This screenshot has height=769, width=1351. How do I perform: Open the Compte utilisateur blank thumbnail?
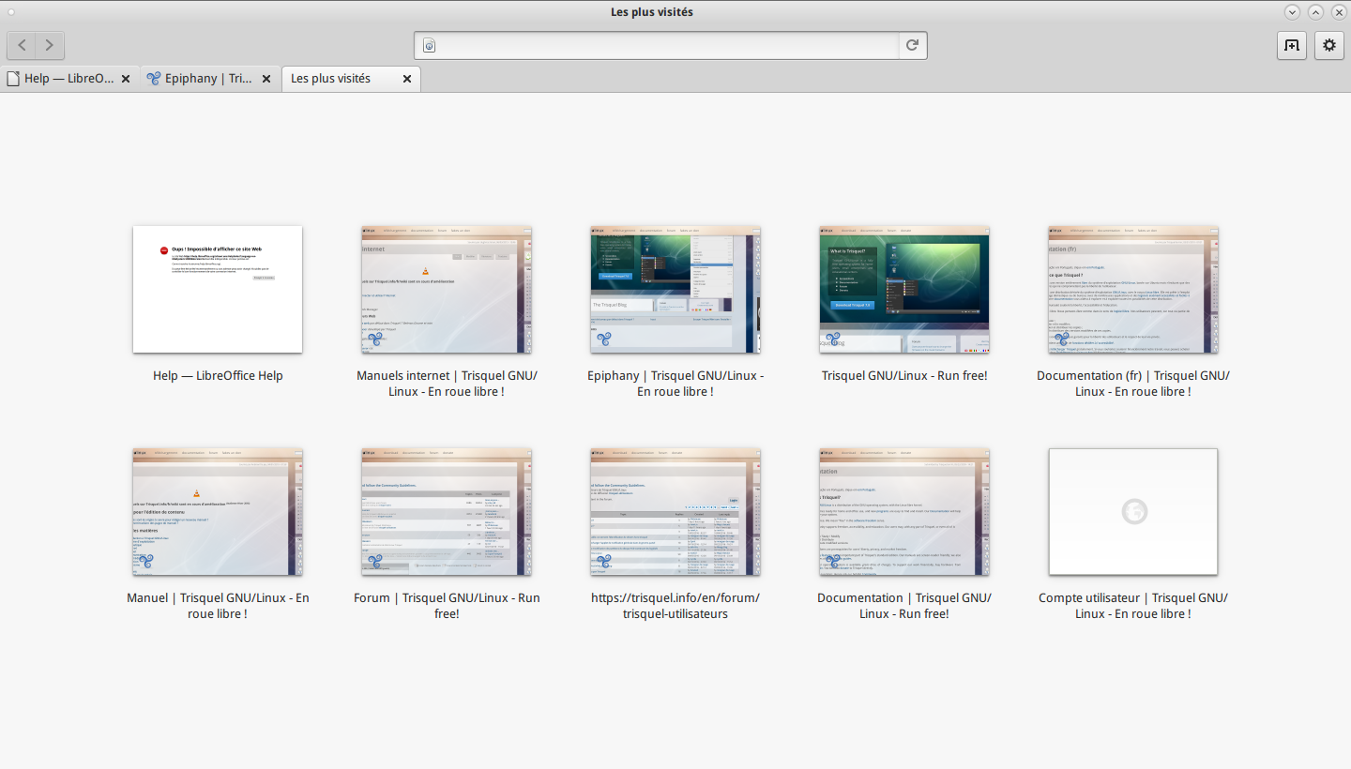pyautogui.click(x=1133, y=511)
